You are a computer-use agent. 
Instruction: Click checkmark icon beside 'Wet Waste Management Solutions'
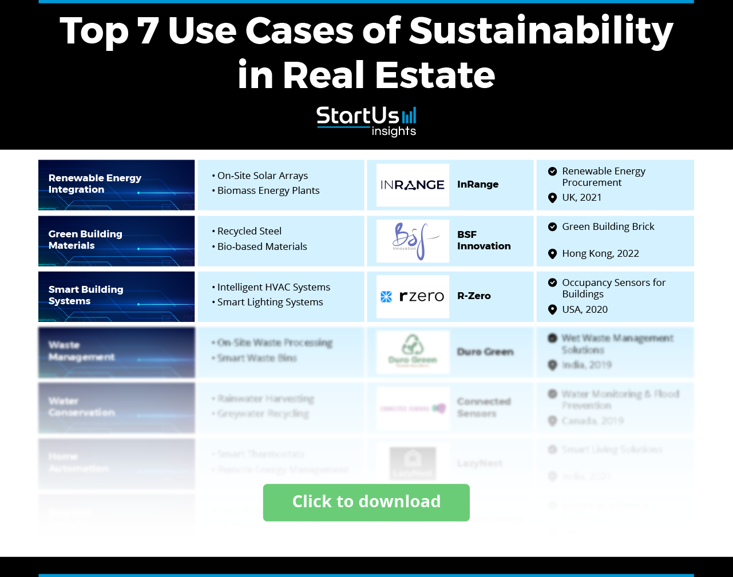point(552,338)
